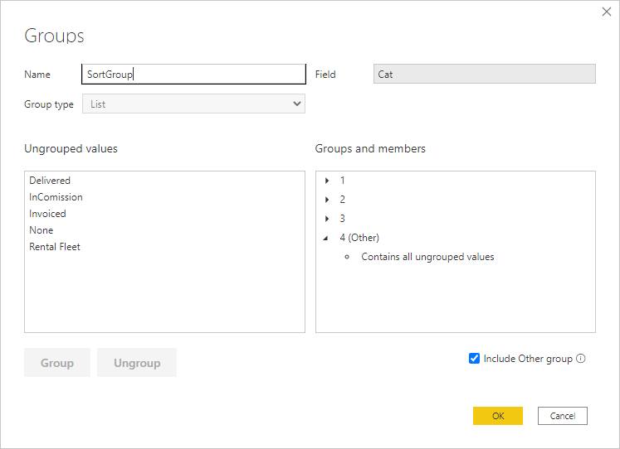Expand group 3 in Groups and members
This screenshot has height=449, width=620.
(327, 219)
